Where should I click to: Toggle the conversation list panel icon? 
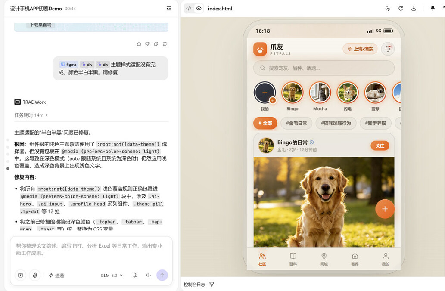click(169, 9)
